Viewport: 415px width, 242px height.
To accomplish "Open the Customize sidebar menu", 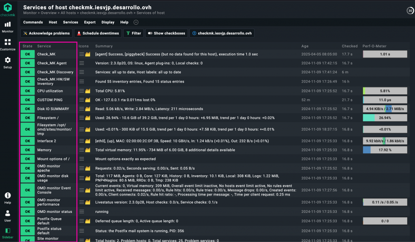I will pyautogui.click(x=8, y=45).
